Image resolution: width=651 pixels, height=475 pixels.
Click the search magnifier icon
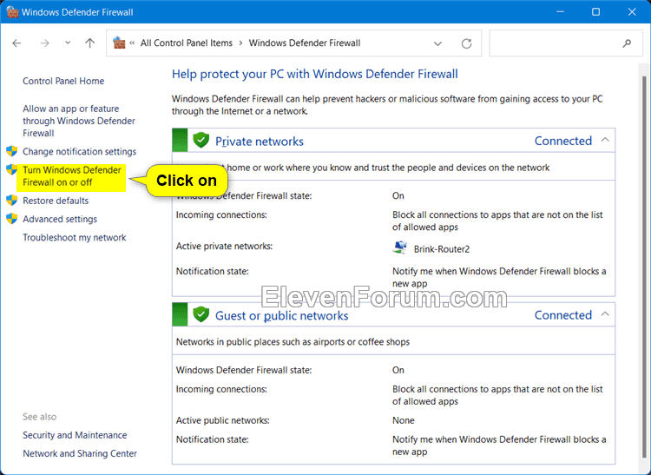[627, 43]
